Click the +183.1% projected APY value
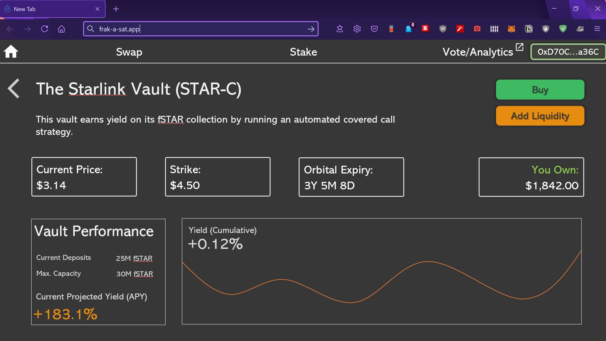606x341 pixels. [65, 314]
